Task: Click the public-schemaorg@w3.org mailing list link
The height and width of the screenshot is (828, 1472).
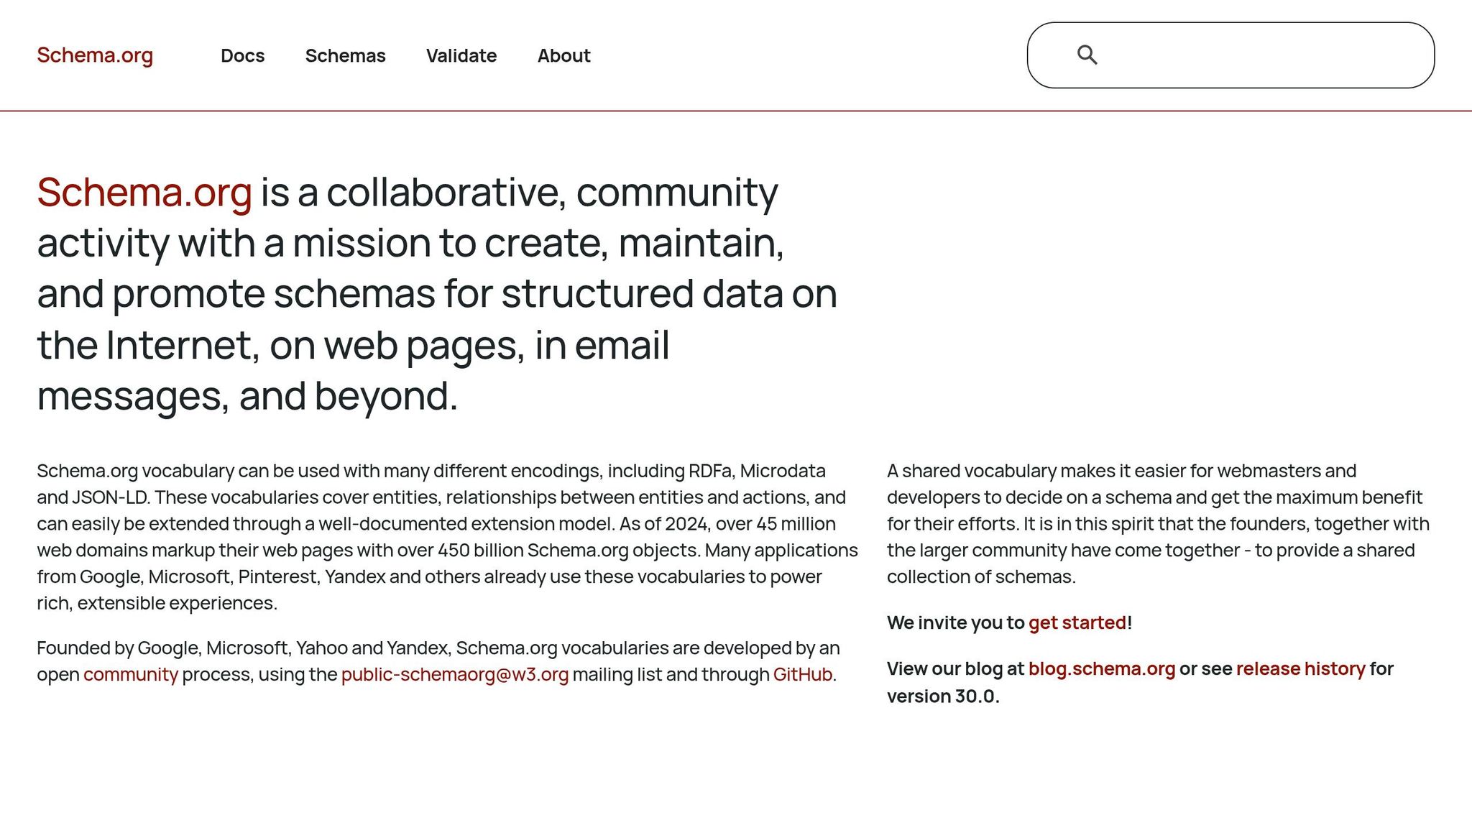Action: [x=455, y=675]
